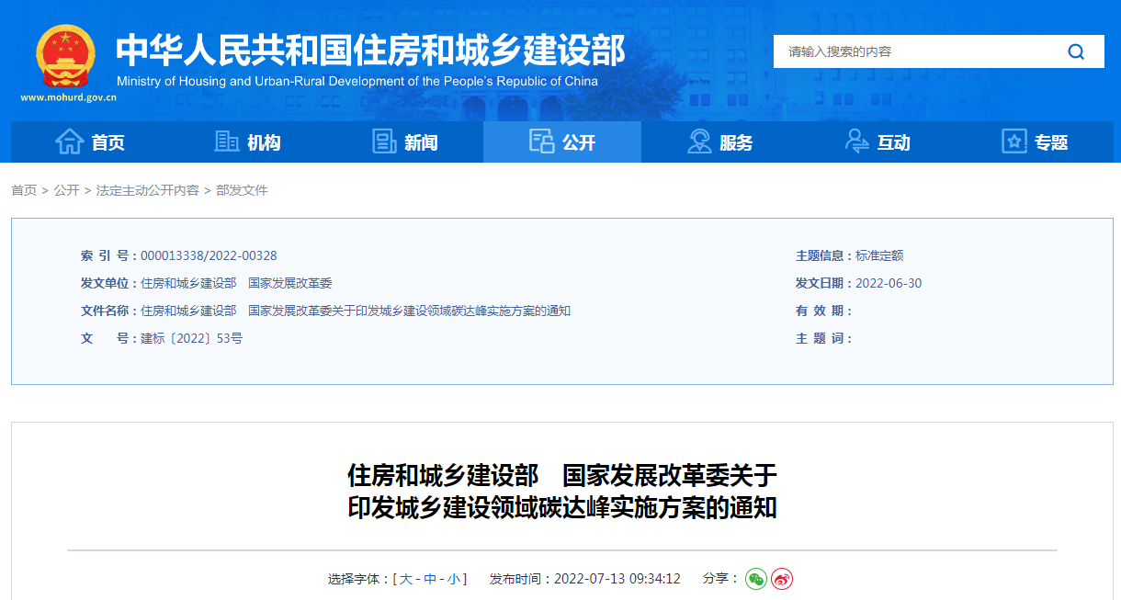Image resolution: width=1121 pixels, height=600 pixels.
Task: Open 部发文件 breadcrumb link
Action: pos(242,190)
